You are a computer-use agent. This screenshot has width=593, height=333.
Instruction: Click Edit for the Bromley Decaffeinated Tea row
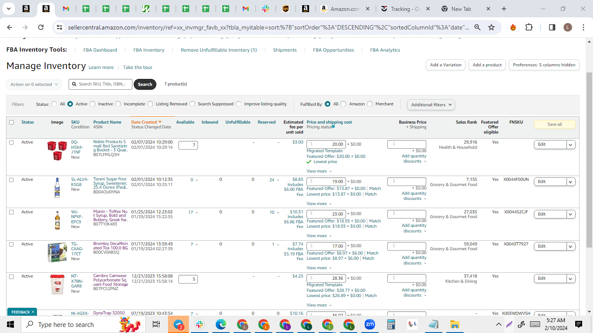(x=550, y=246)
